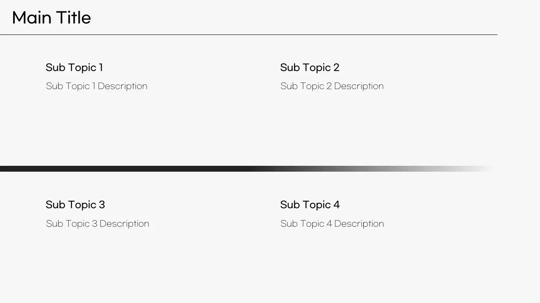540x303 pixels.
Task: Select the thin line beneath Main Title
Action: point(248,35)
